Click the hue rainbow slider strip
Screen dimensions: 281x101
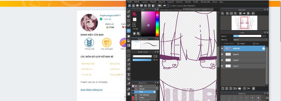[x=157, y=24]
